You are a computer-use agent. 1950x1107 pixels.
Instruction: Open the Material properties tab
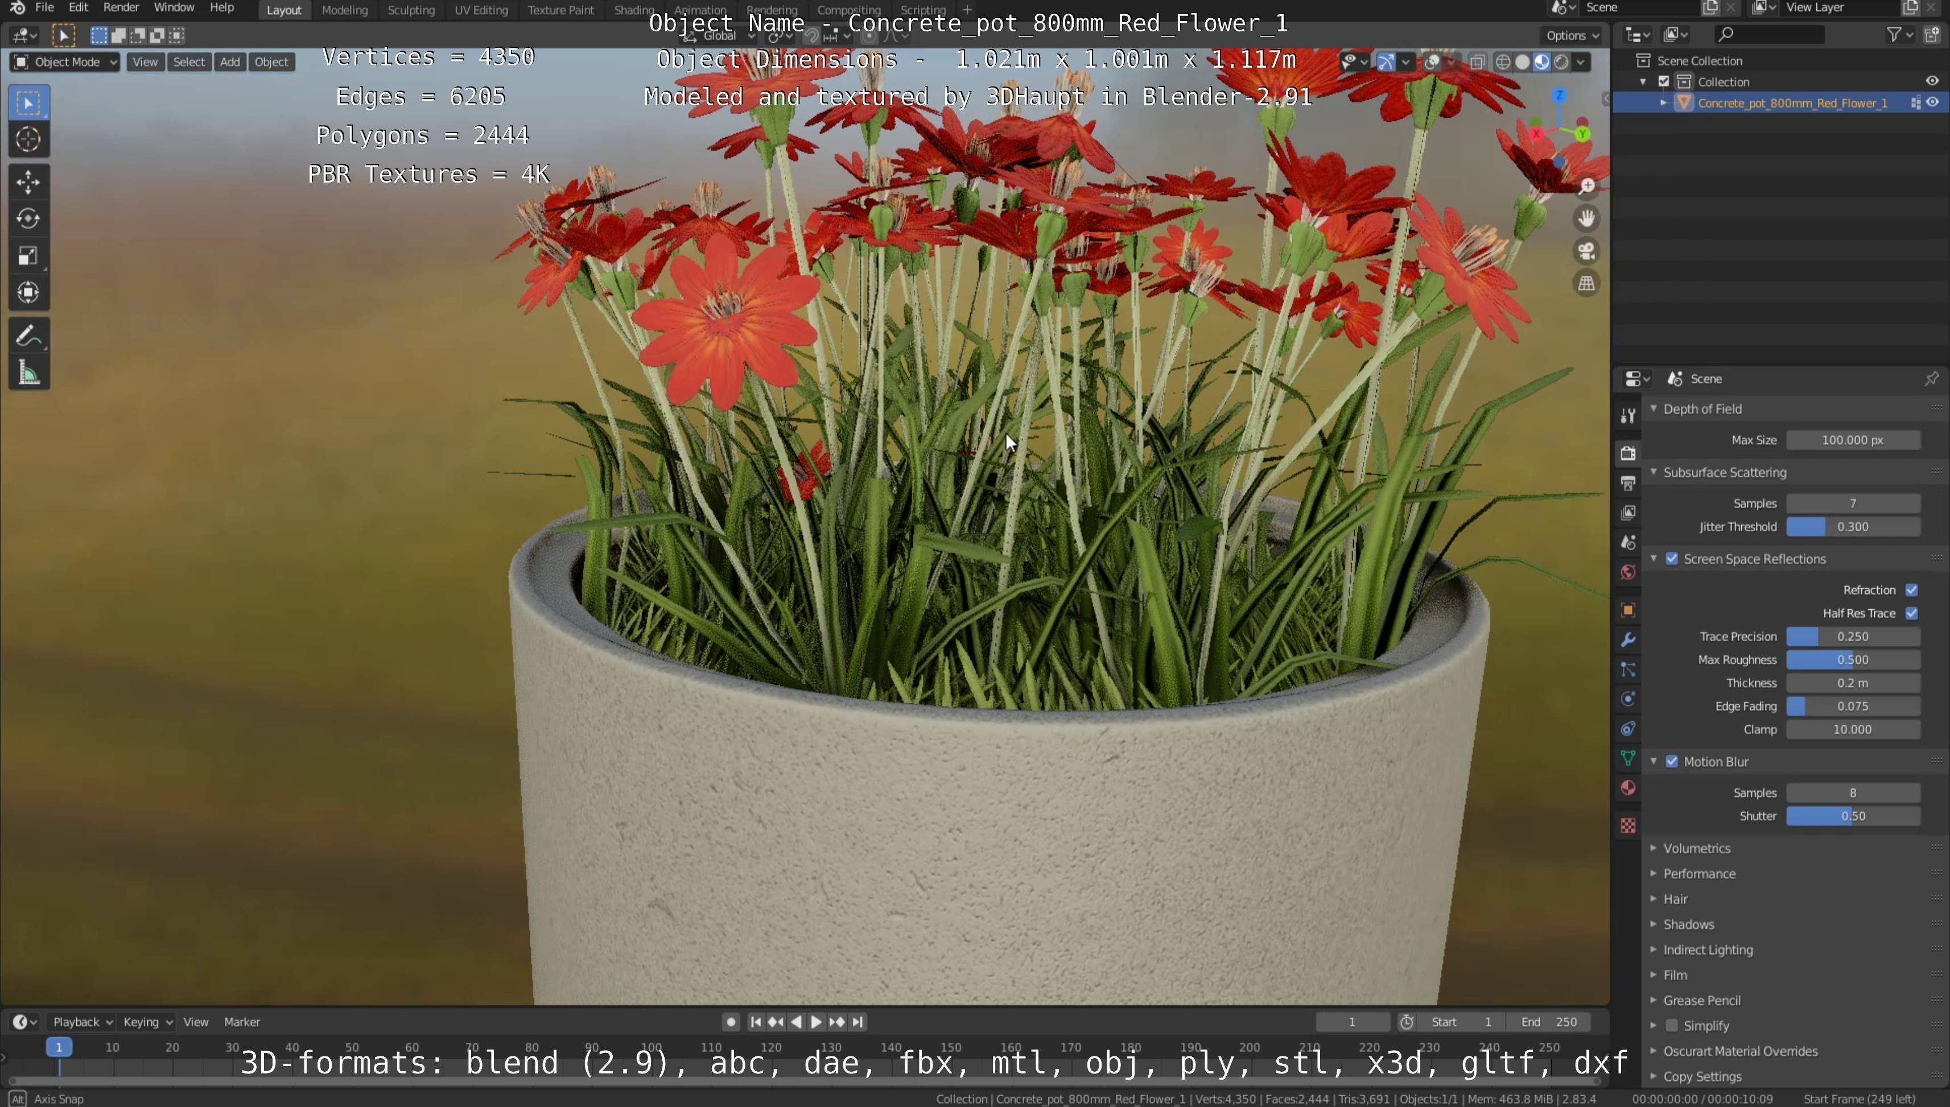(x=1627, y=788)
